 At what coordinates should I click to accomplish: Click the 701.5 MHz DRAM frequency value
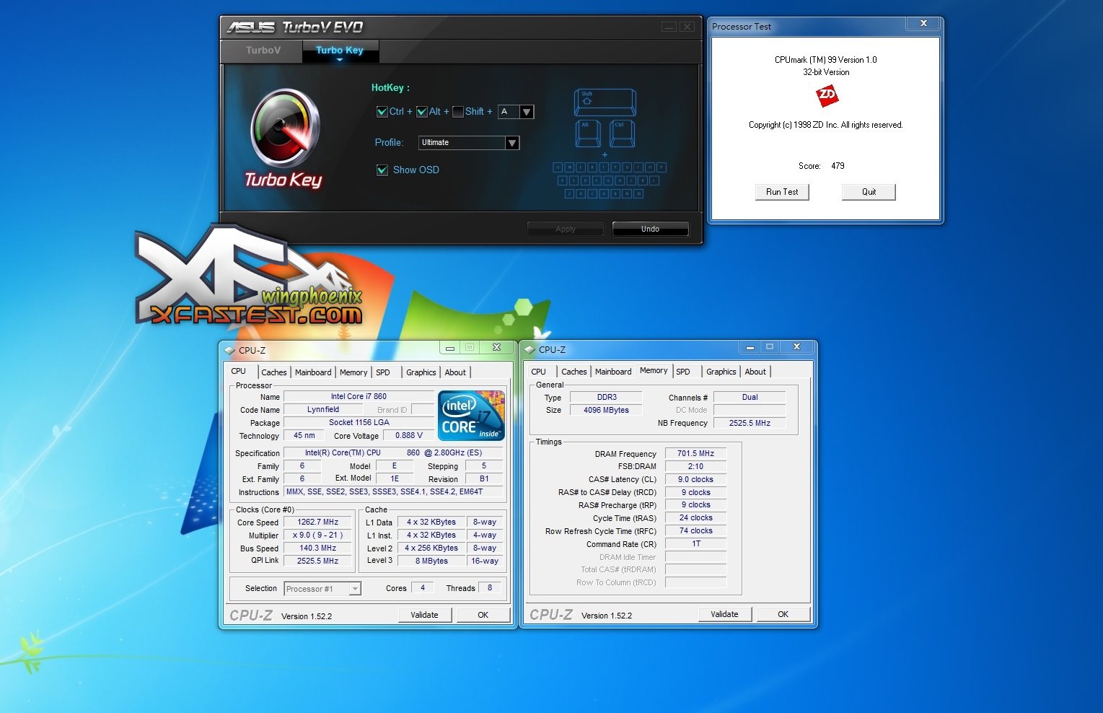pos(695,454)
